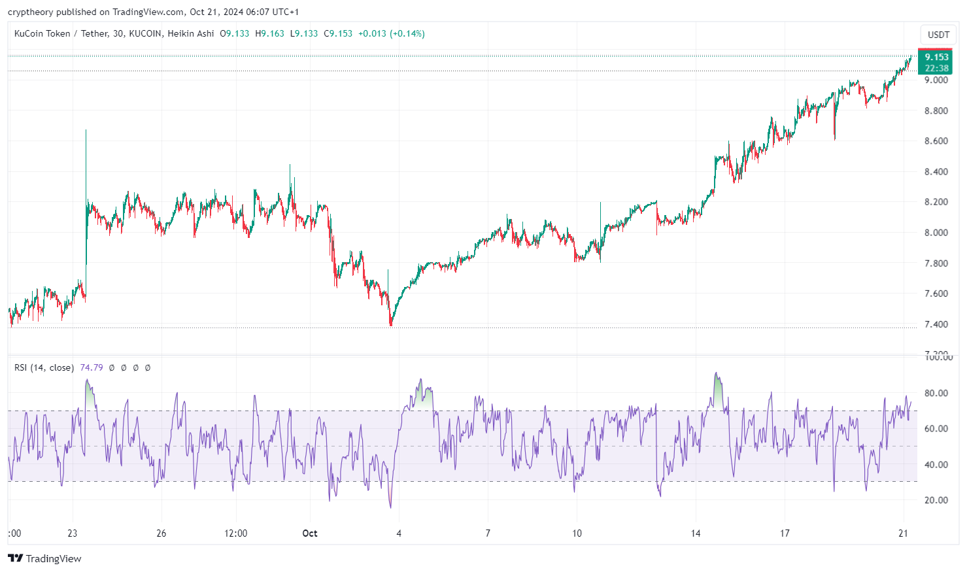Screen dimensions: 967x572
Task: Click the 7.600 price axis label
Action: 936,294
